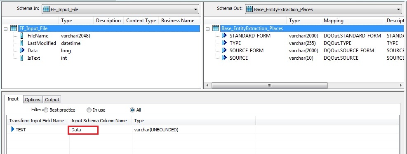Click the varchar(10) type value
407x154 pixels.
point(301,58)
